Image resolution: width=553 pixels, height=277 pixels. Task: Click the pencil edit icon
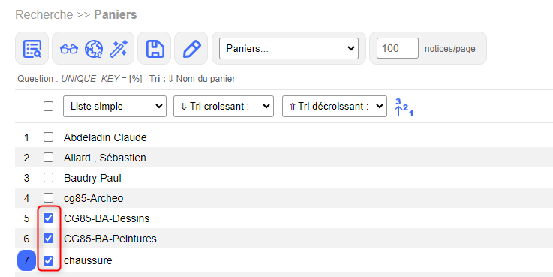click(x=191, y=48)
